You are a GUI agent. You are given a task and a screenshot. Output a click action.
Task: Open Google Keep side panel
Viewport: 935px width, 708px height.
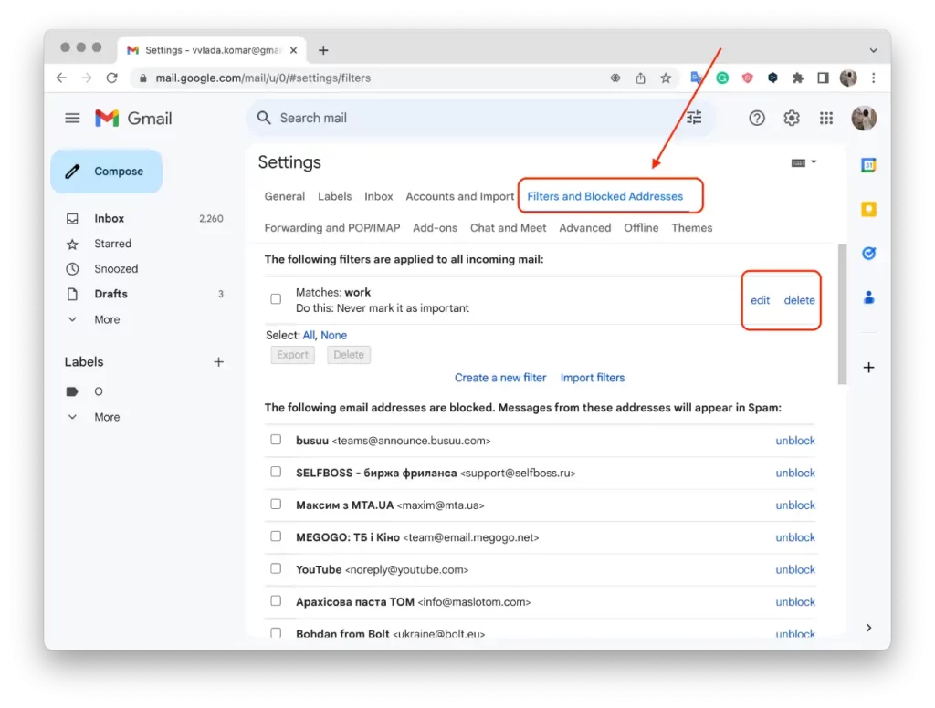click(869, 209)
